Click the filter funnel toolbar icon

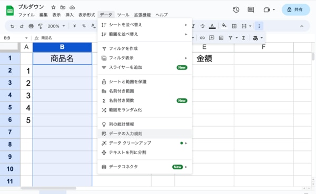click(x=231, y=38)
